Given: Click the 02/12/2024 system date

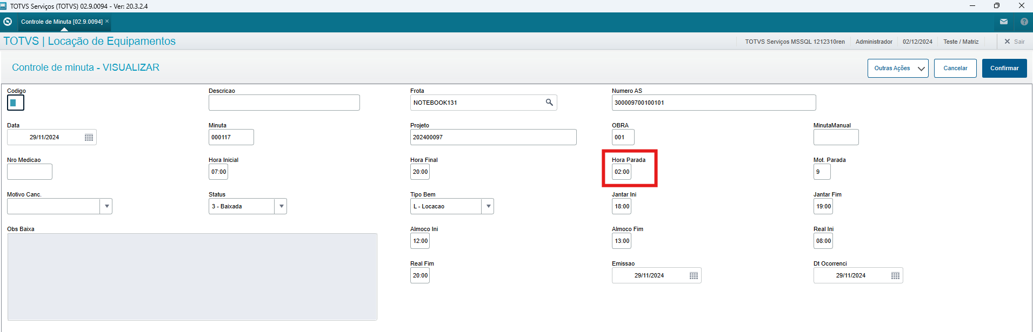Looking at the screenshot, I should click(917, 42).
